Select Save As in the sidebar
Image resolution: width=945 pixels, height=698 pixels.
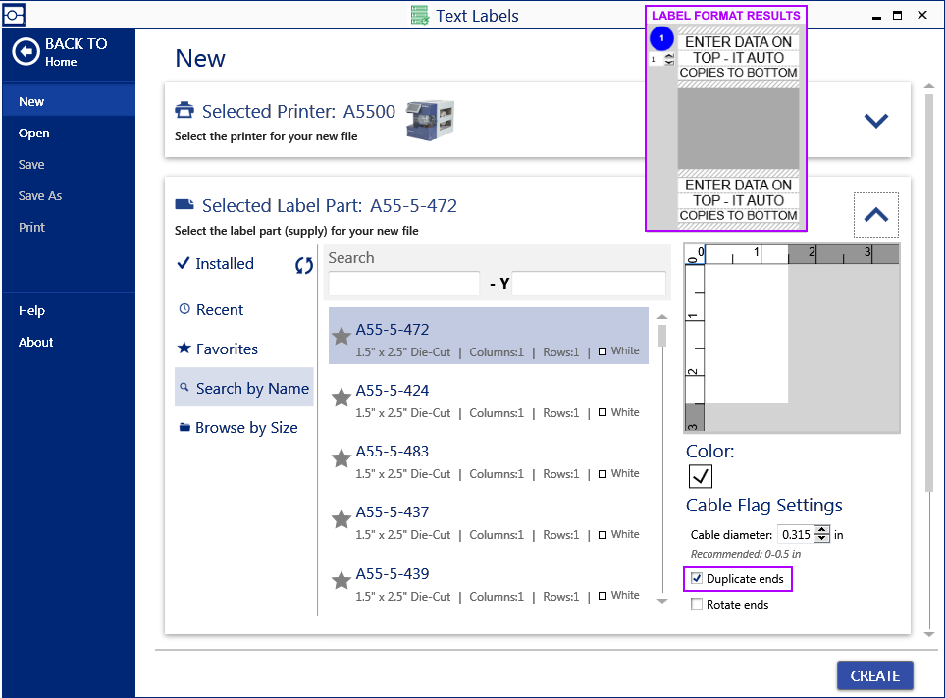click(x=40, y=196)
